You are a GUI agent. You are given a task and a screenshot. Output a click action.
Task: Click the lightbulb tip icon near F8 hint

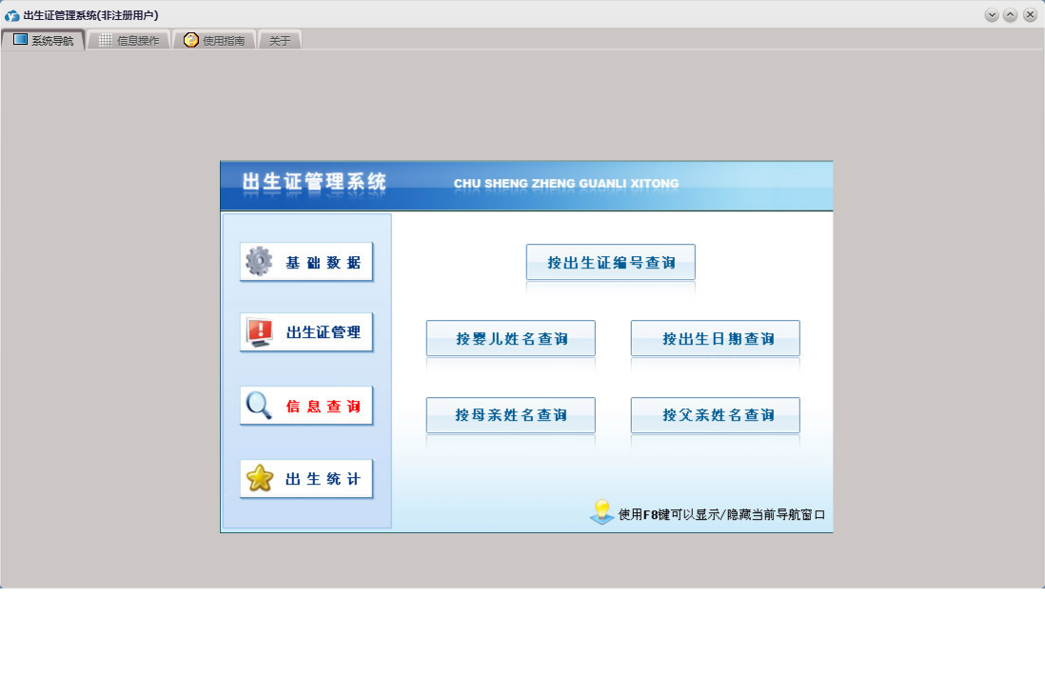click(x=601, y=512)
